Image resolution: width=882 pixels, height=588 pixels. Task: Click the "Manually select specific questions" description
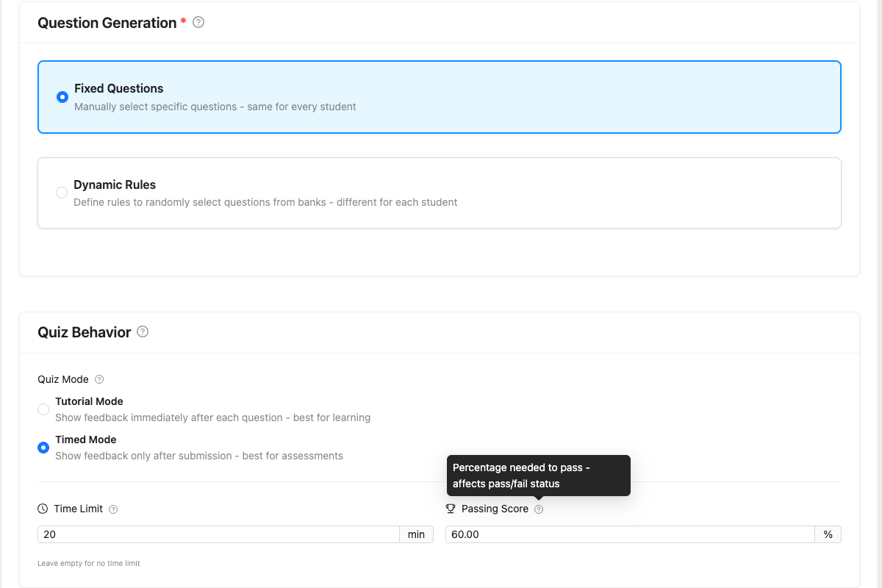(x=215, y=107)
